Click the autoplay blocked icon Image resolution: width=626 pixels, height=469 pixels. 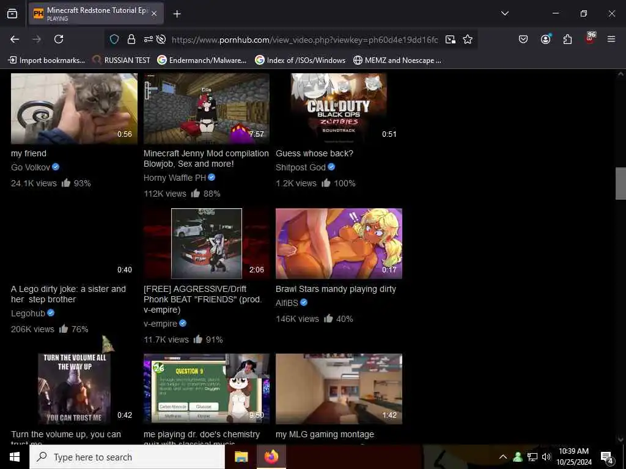click(x=161, y=39)
